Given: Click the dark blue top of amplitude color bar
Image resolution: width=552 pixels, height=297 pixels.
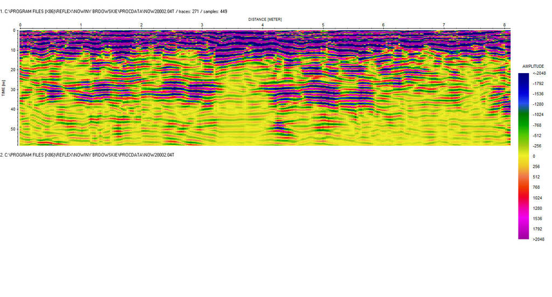Looking at the screenshot, I should click(x=523, y=77).
